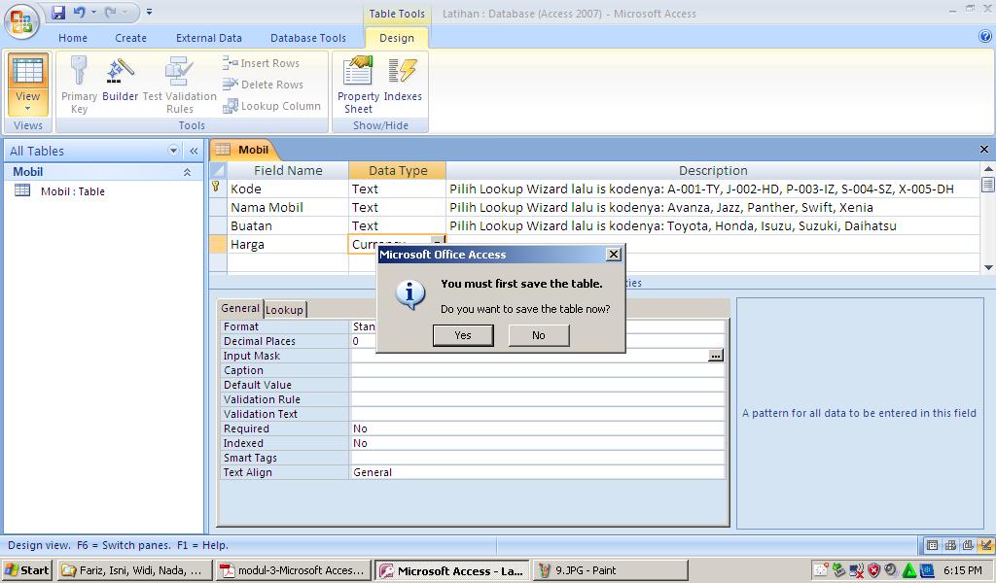Open the Microsoft Access Help icon
996x583 pixels.
[x=985, y=37]
